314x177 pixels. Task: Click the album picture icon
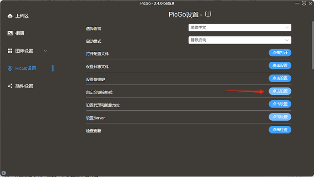pyautogui.click(x=10, y=33)
